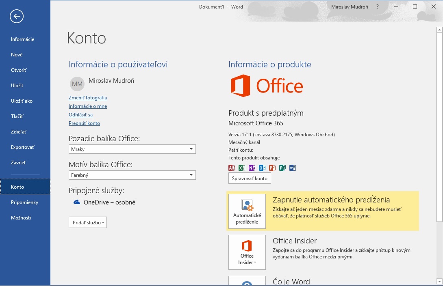The image size is (443, 286).
Task: Click the Automatické predĺženie button
Action: [247, 211]
